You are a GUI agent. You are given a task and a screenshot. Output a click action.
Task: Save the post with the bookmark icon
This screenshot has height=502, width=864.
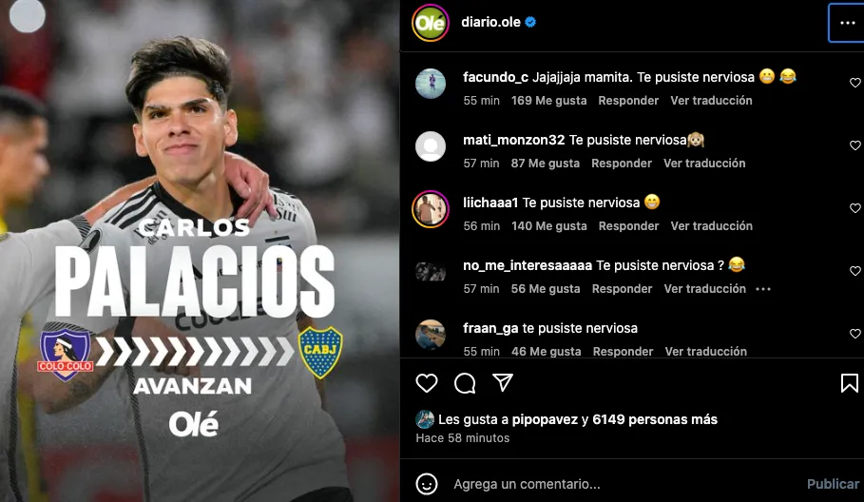coord(849,383)
